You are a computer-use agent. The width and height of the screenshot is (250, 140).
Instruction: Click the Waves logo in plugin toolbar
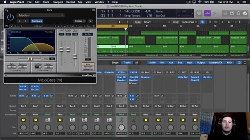[x=7, y=26]
